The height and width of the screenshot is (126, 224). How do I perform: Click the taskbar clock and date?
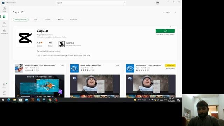tap(171, 100)
